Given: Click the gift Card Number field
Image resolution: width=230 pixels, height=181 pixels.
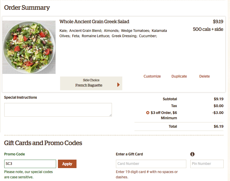Looking at the screenshot, I should pos(151,164).
